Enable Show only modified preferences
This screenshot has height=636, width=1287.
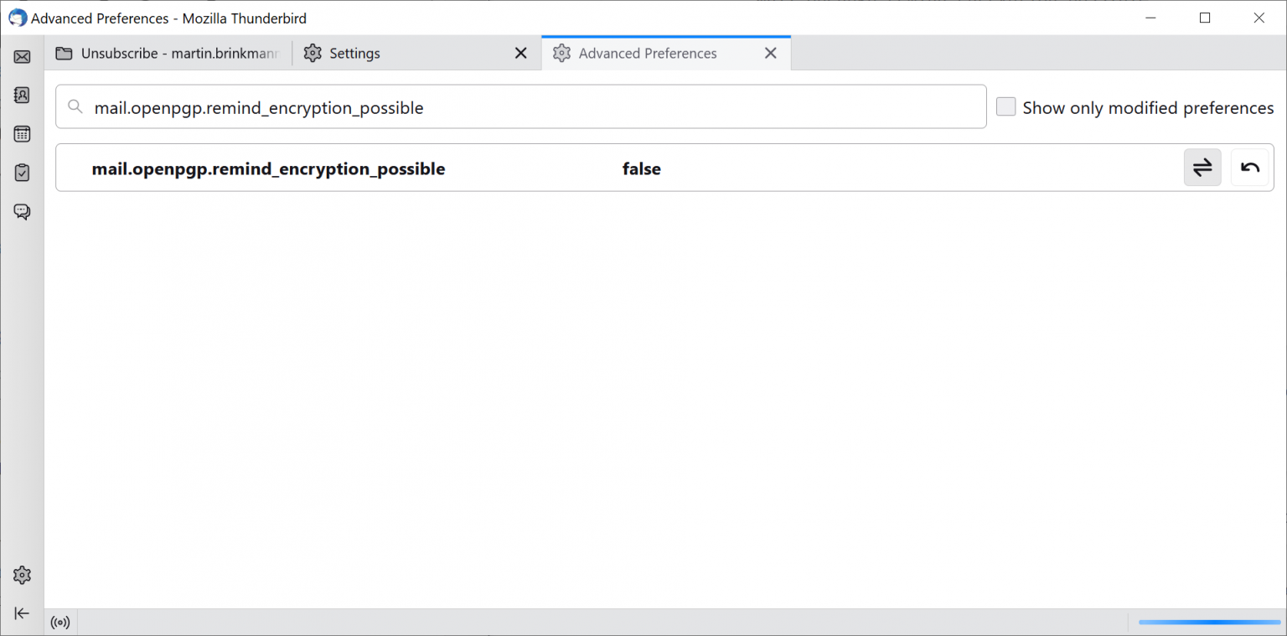coord(1005,106)
